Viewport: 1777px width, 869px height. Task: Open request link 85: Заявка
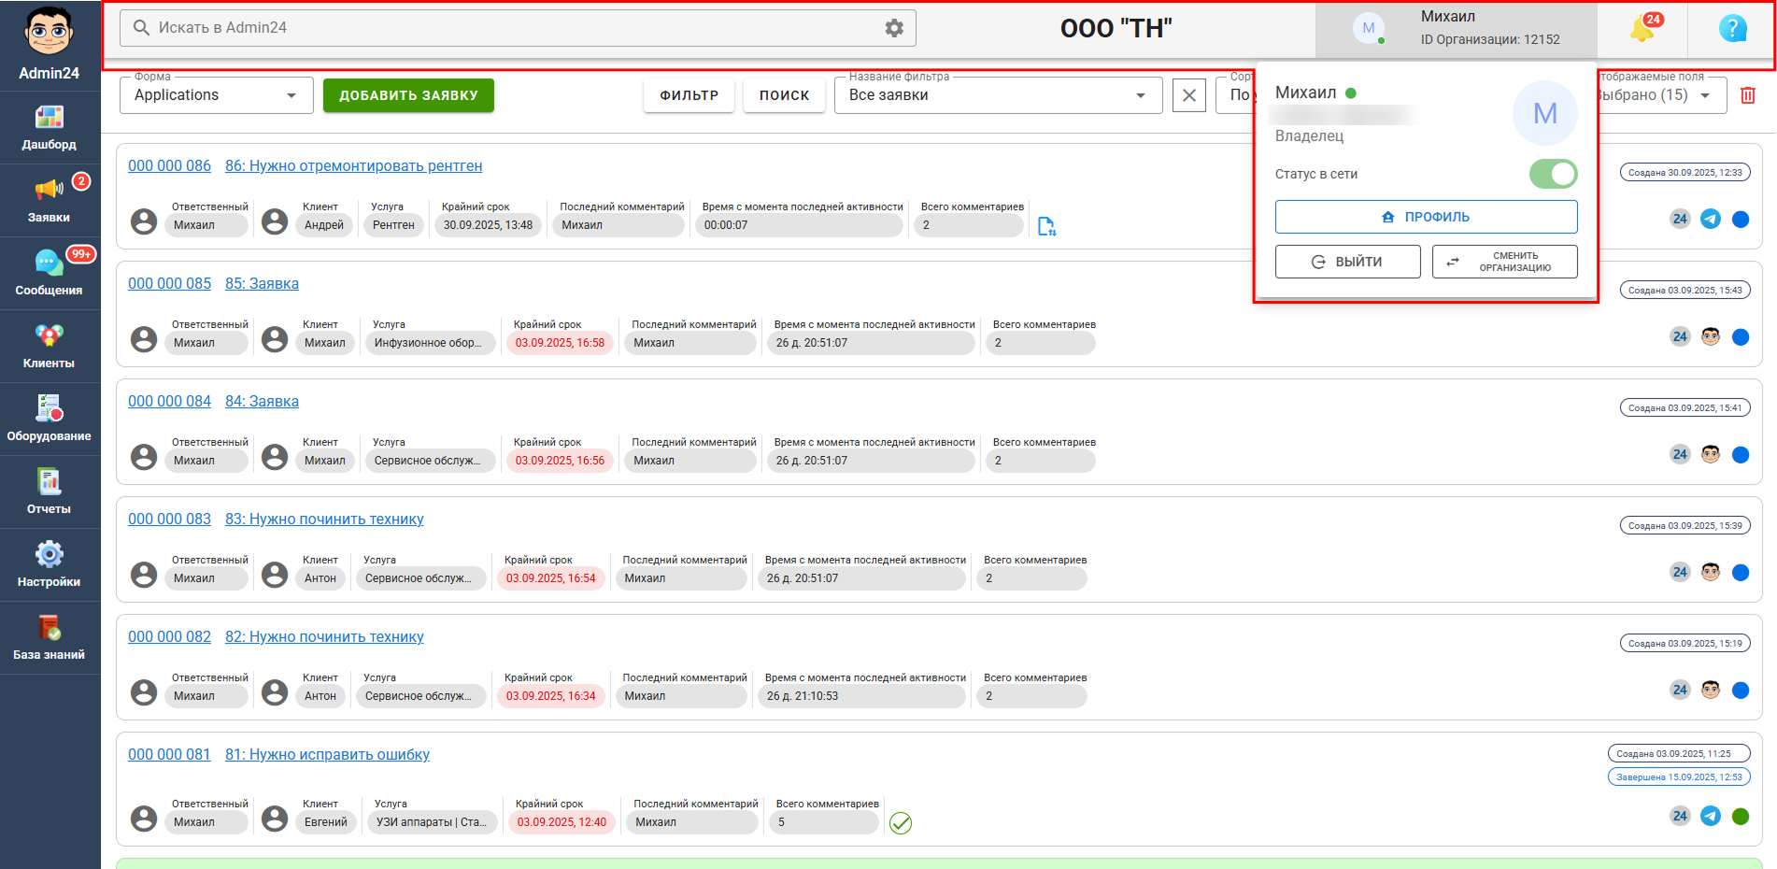(x=262, y=283)
